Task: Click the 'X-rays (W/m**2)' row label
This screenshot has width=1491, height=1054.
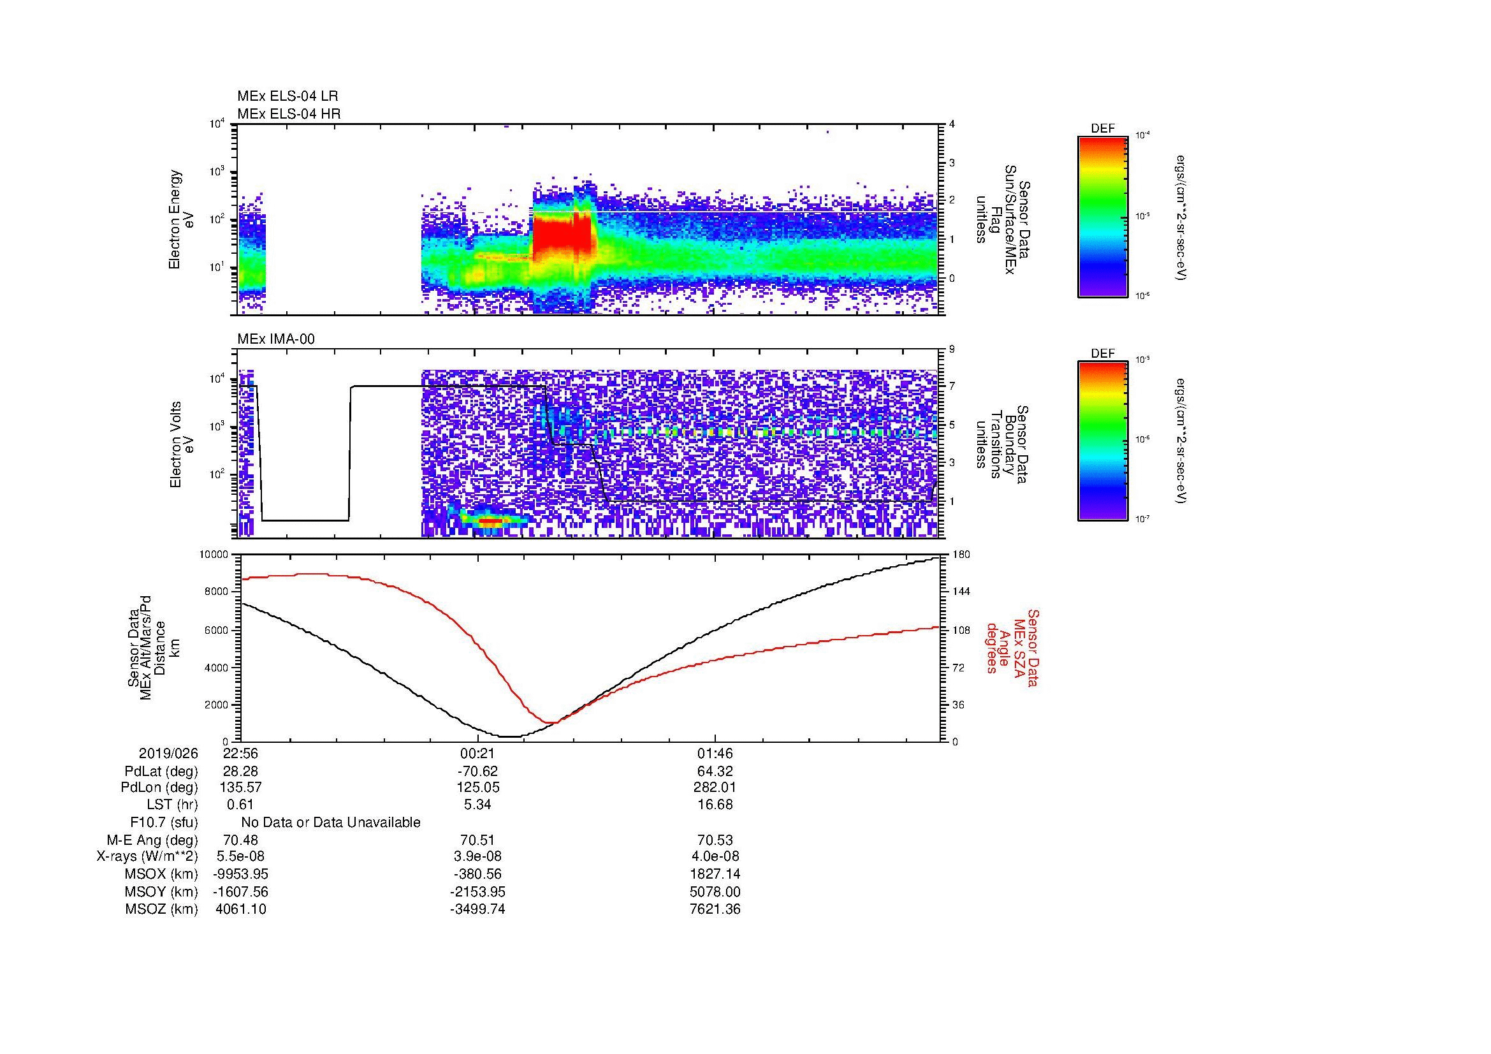Action: click(x=147, y=857)
